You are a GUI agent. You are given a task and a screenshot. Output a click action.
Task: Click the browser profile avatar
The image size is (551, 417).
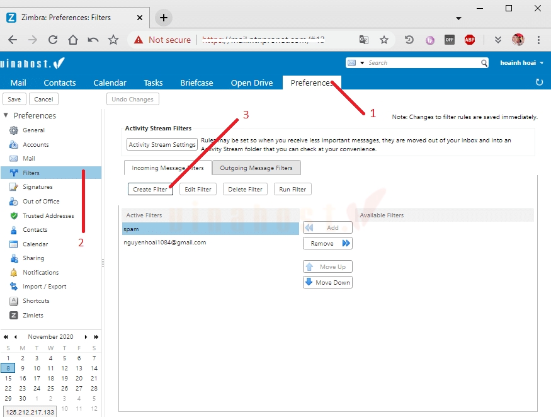point(518,40)
